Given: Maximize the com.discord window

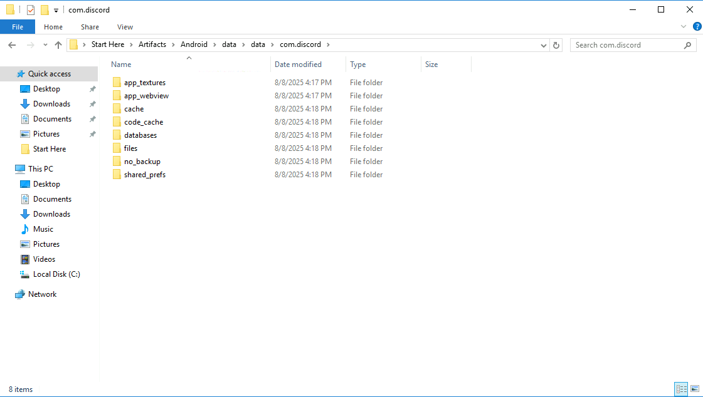Looking at the screenshot, I should pos(661,9).
